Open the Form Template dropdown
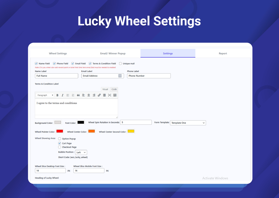 [x=188, y=123]
